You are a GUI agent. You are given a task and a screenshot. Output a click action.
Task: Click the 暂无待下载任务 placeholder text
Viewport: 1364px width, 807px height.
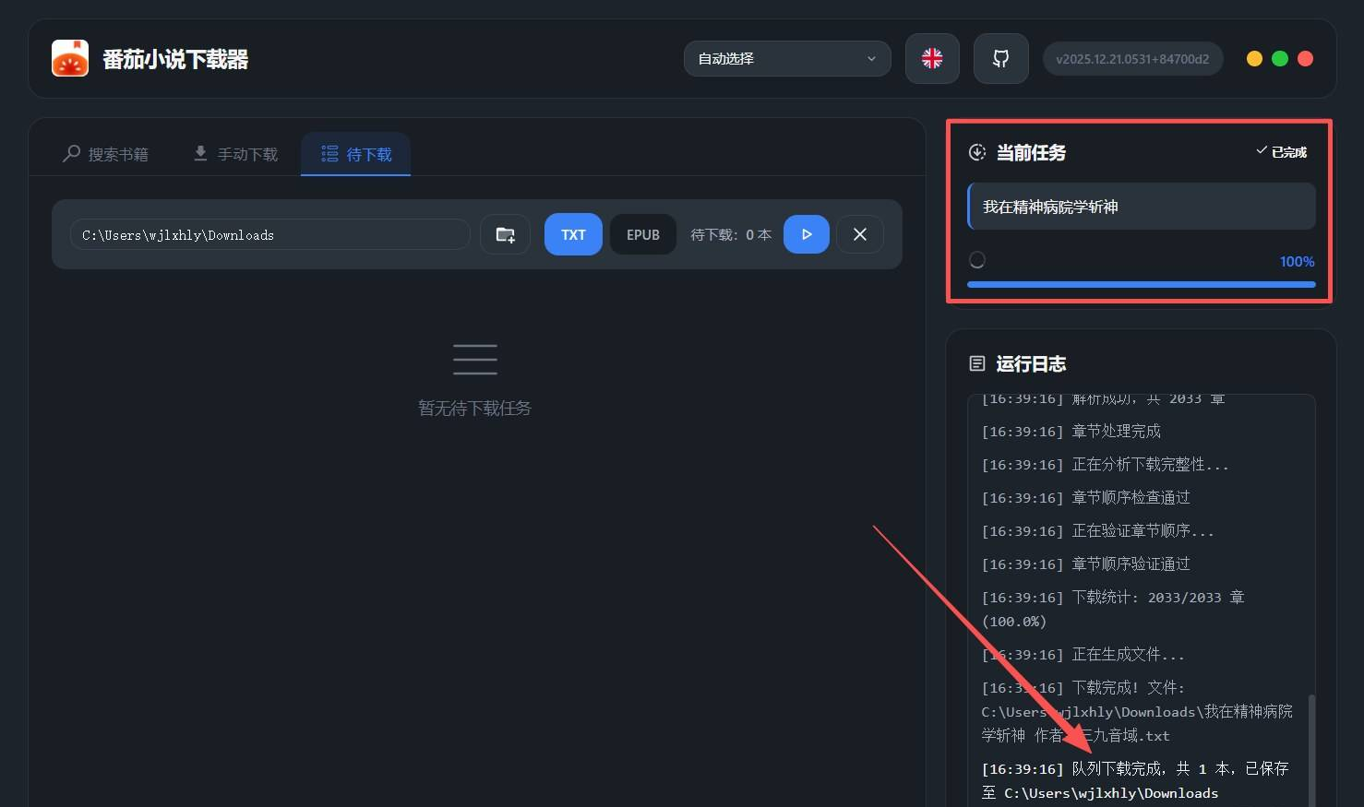point(475,408)
